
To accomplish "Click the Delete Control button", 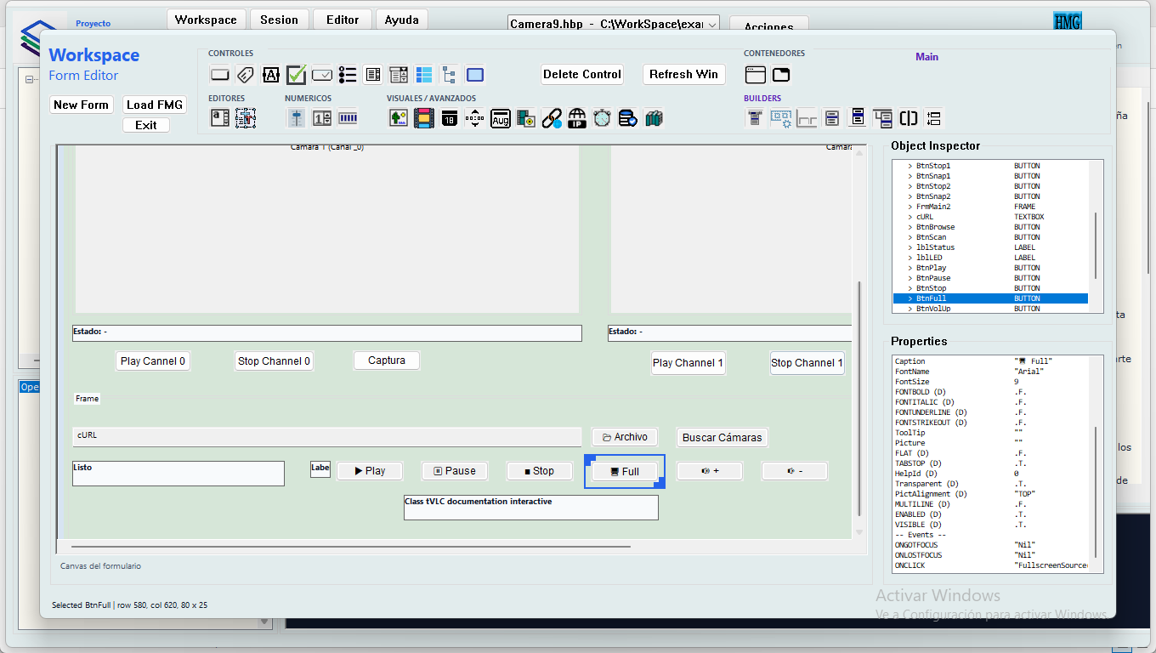I will pyautogui.click(x=582, y=74).
